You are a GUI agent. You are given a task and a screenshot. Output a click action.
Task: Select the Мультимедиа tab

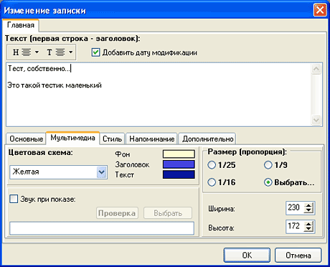click(72, 138)
